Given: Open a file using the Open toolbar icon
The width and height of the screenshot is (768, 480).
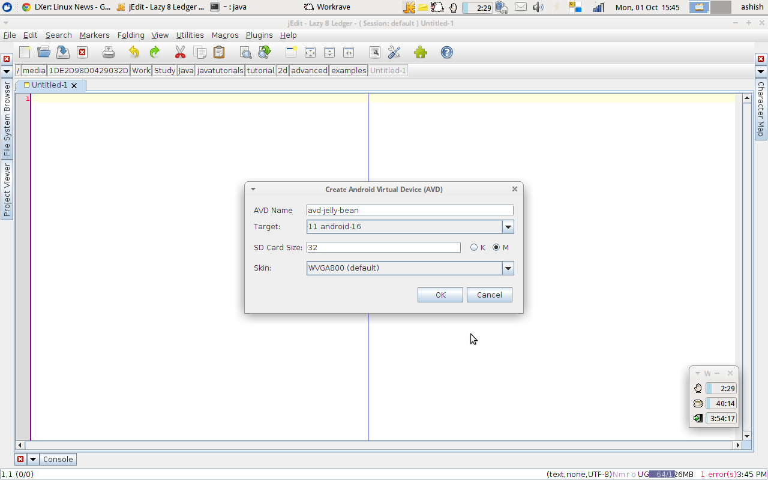Looking at the screenshot, I should click(x=44, y=52).
